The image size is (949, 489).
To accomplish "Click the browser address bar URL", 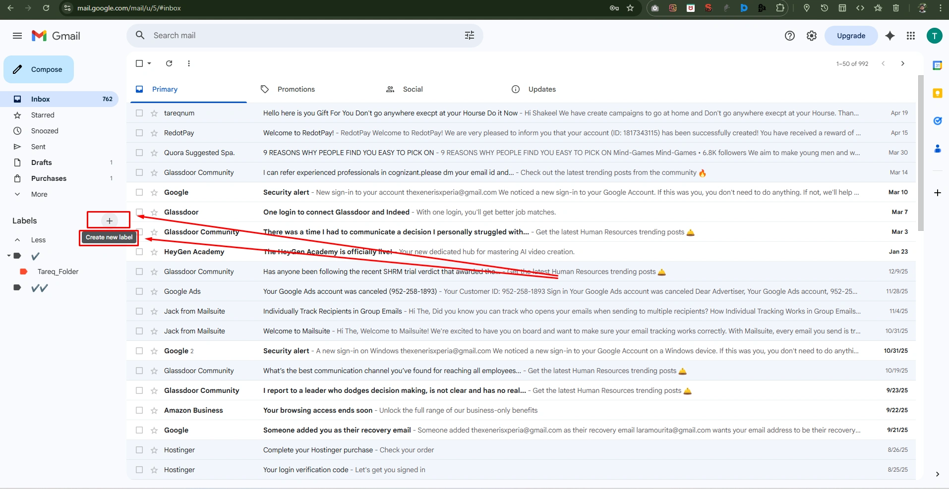I will pyautogui.click(x=129, y=8).
